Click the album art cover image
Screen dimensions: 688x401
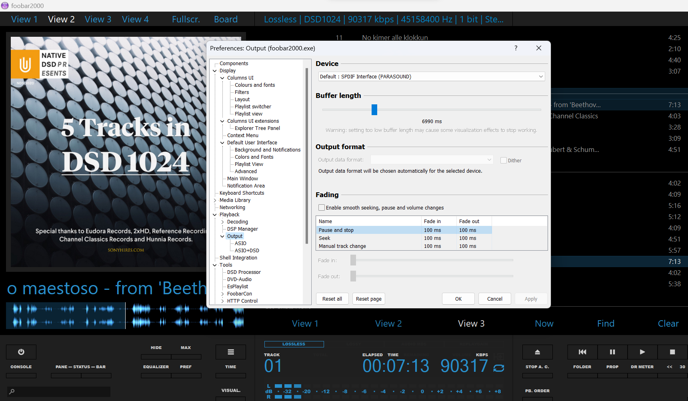click(126, 152)
